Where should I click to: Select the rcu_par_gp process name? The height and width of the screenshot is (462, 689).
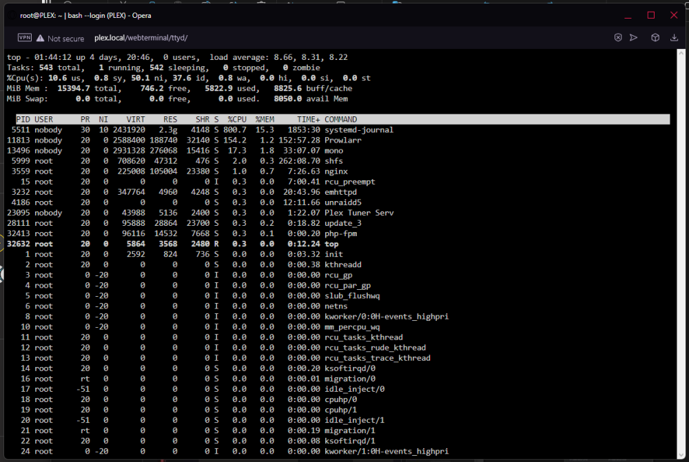pos(347,286)
